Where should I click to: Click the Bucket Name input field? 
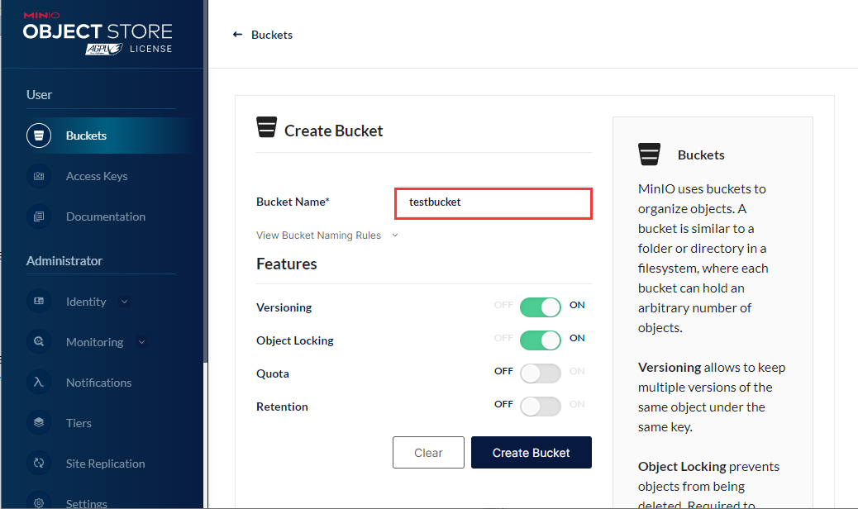(x=493, y=202)
